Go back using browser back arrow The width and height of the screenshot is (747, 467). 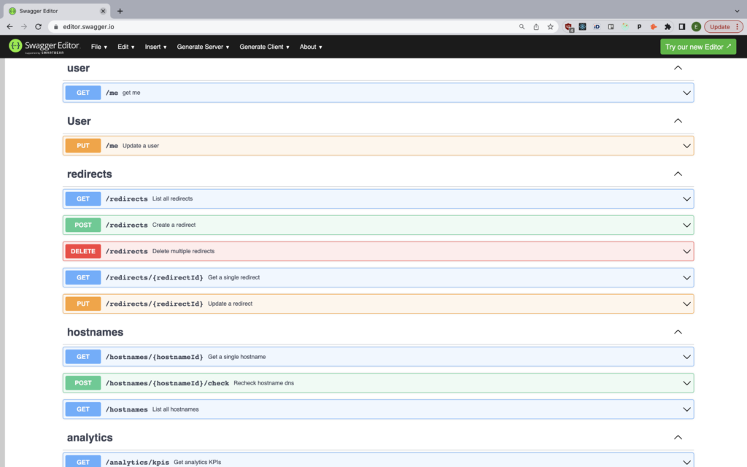point(9,27)
